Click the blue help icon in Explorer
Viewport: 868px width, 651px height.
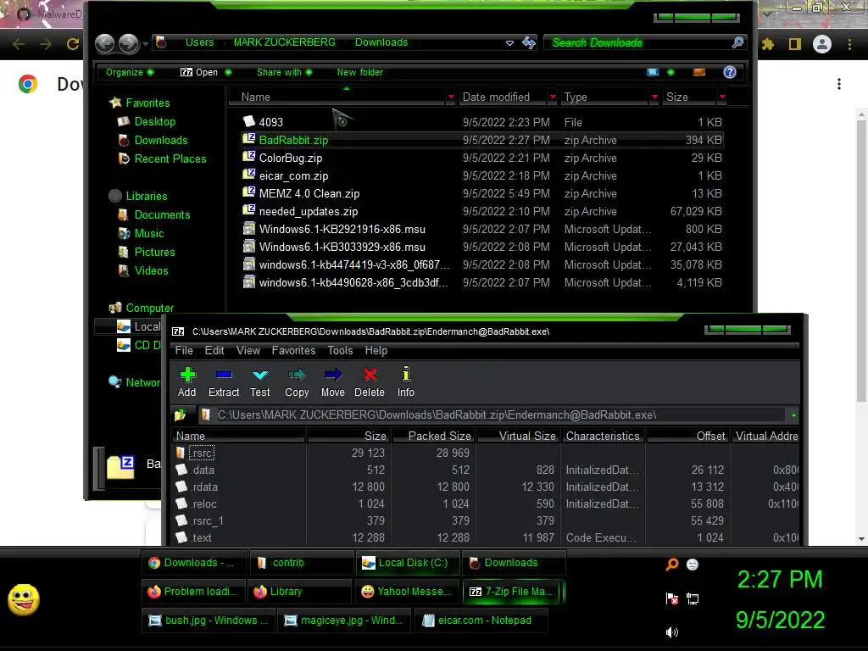click(730, 72)
